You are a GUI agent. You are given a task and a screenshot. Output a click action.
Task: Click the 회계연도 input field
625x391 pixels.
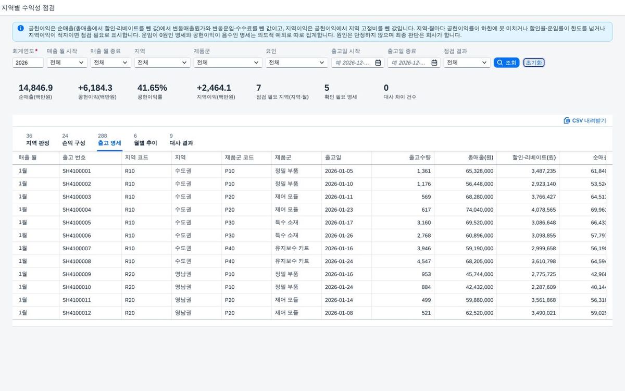(28, 63)
